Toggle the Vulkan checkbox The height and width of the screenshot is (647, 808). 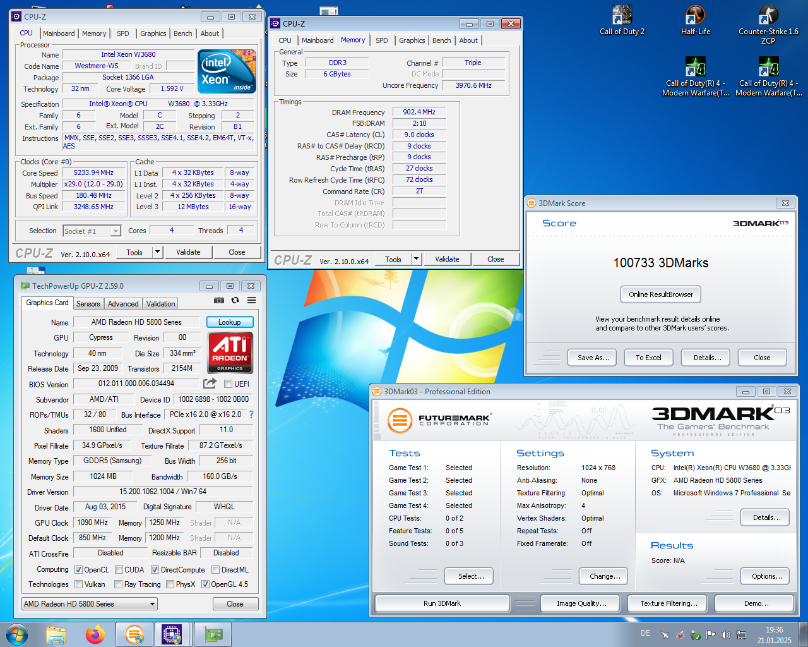(x=78, y=584)
